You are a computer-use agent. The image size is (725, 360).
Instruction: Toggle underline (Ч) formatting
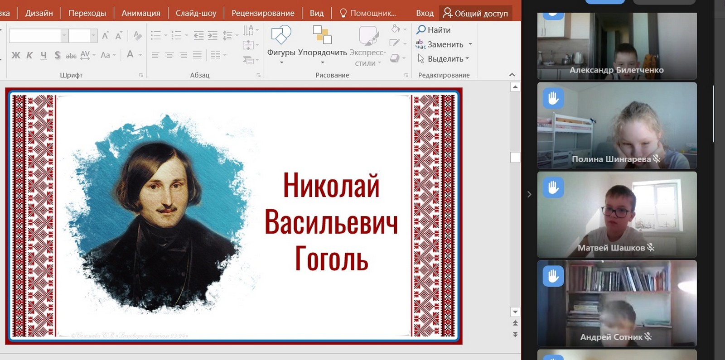(43, 55)
